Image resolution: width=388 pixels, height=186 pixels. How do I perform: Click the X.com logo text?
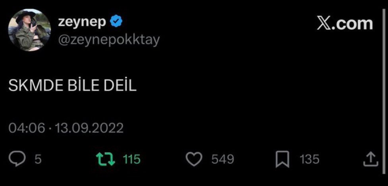pyautogui.click(x=345, y=24)
